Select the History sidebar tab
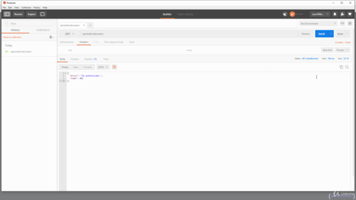 16,30
